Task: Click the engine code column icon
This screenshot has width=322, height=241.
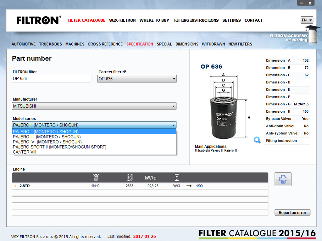Action: tap(96, 178)
